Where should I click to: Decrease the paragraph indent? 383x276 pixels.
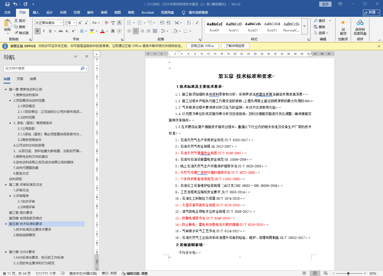point(162,23)
